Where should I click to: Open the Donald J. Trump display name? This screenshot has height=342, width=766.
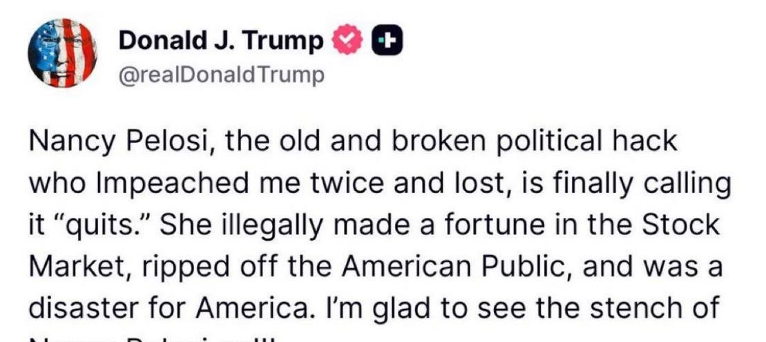[x=221, y=41]
